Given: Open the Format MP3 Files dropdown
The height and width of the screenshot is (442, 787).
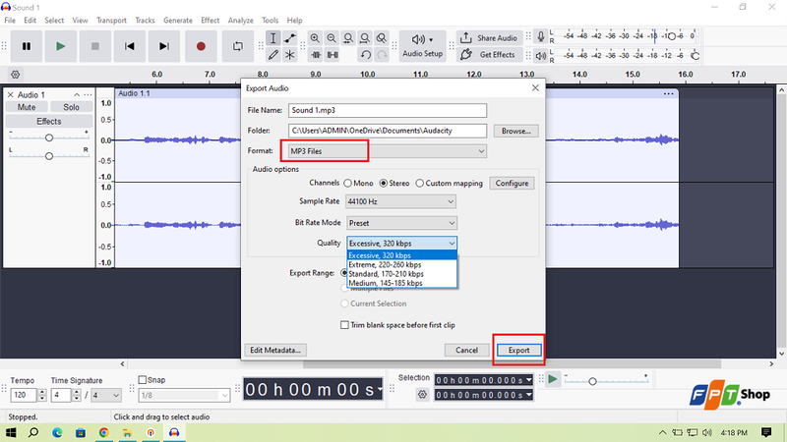Looking at the screenshot, I should (x=387, y=151).
